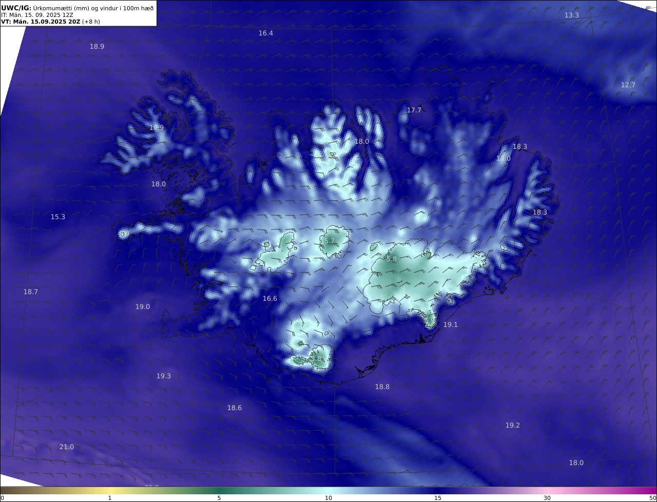
Task: Select the 30 label on the colour scale
Action: pos(547,498)
